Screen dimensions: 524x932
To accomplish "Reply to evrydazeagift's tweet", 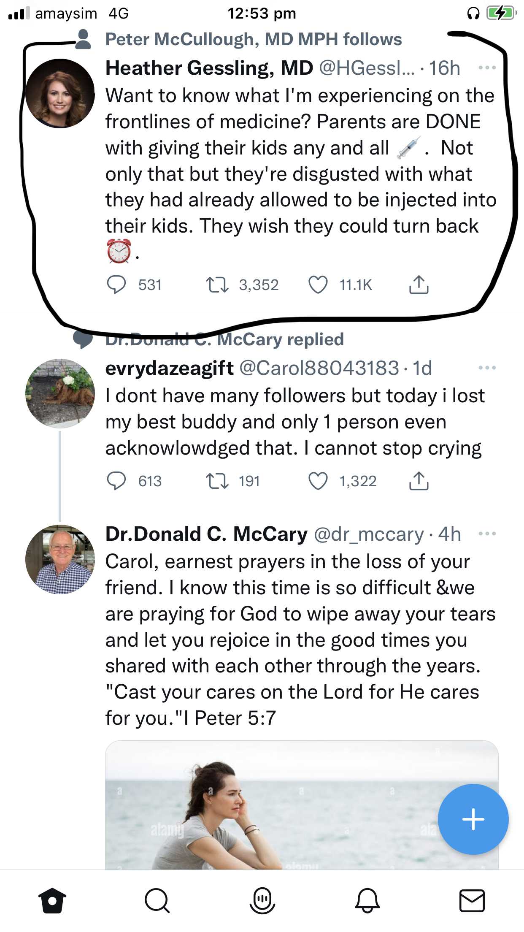I will [x=116, y=481].
